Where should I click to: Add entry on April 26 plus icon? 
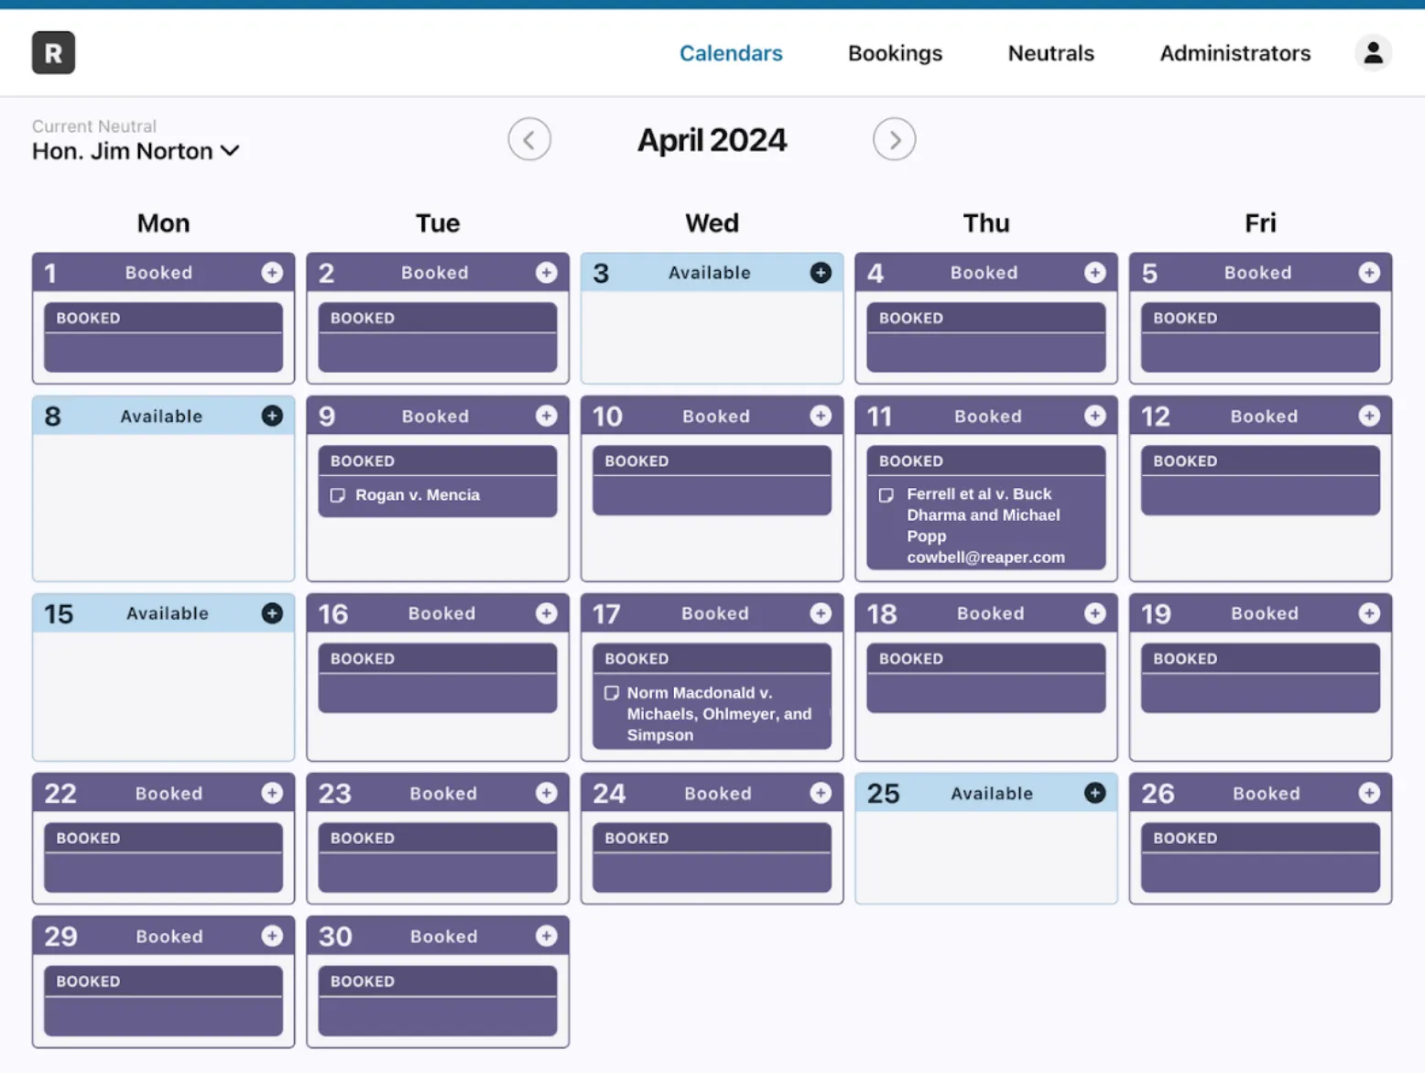point(1369,793)
